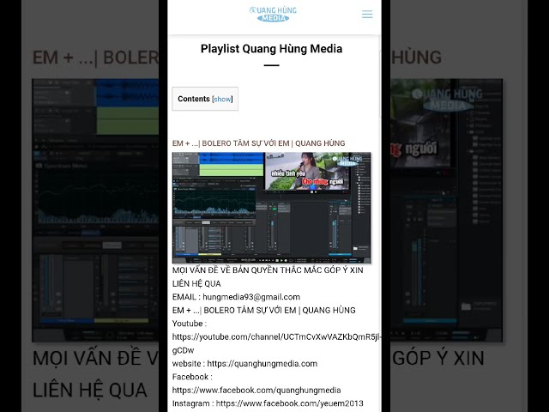Open the EM + Bolero video thumbnail
Screen dimensions: 549x412
point(271,208)
